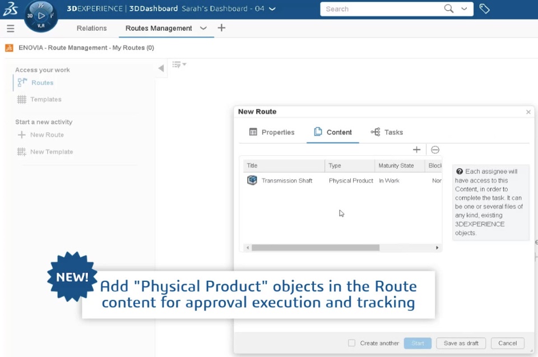Click the Routes icon in sidebar
This screenshot has width=538, height=357.
pyautogui.click(x=22, y=82)
